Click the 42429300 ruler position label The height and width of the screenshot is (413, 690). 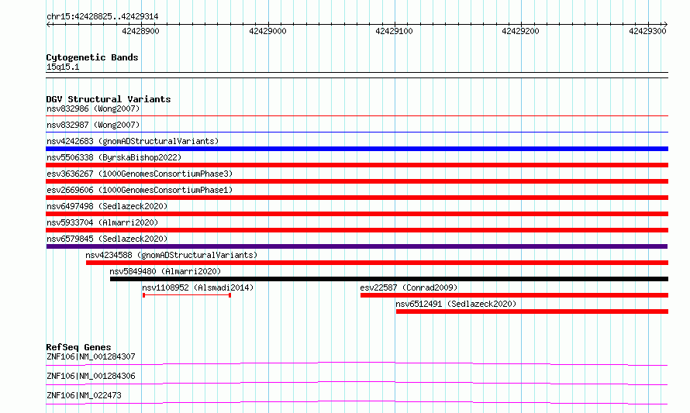tap(647, 31)
